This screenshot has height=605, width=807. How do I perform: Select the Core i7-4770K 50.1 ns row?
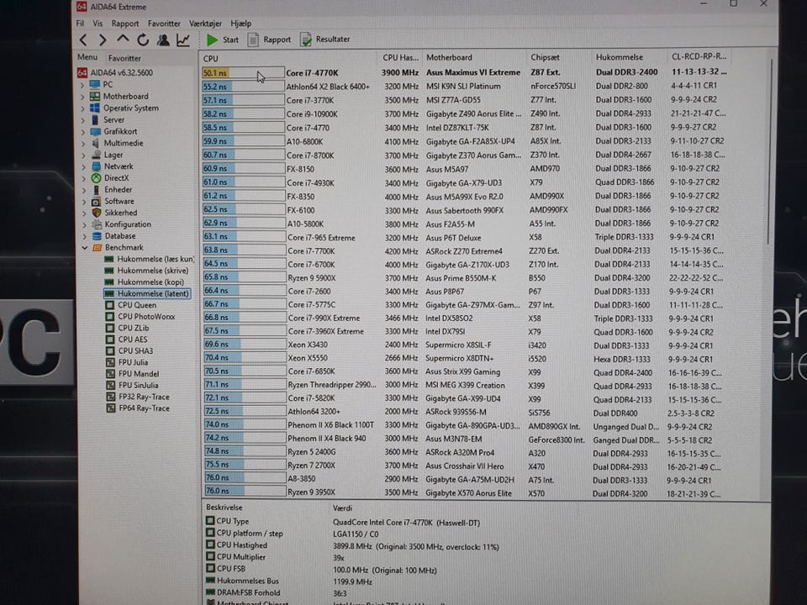coord(466,72)
